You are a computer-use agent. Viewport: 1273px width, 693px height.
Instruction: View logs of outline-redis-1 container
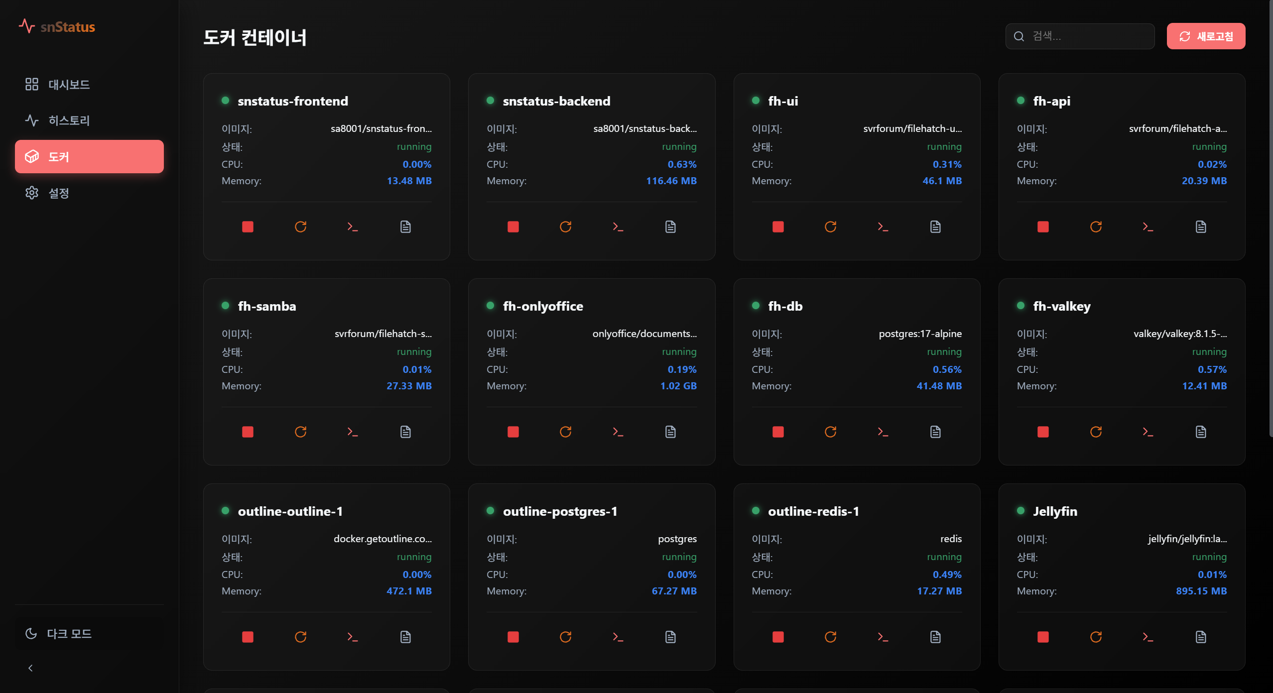pos(935,637)
